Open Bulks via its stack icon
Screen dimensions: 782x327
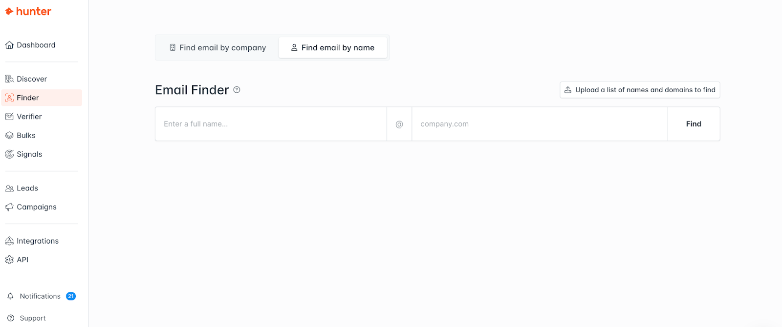click(9, 136)
